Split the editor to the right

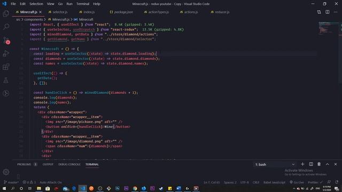(328, 12)
